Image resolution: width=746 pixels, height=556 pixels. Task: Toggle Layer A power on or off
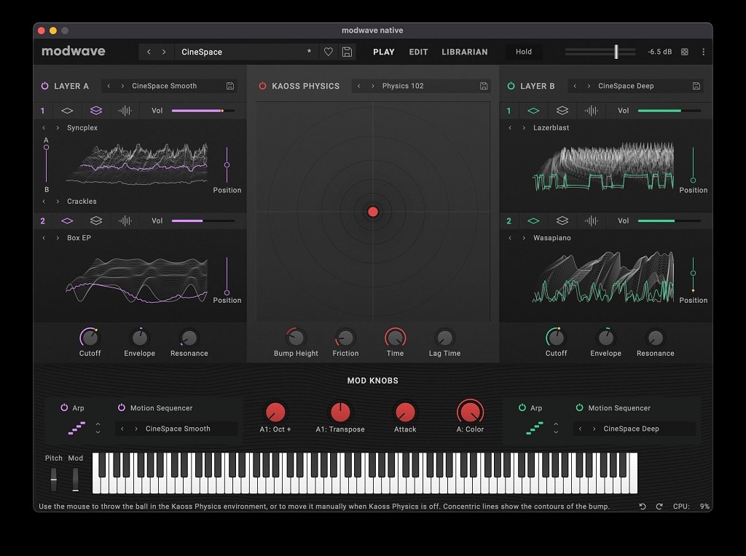pos(44,86)
